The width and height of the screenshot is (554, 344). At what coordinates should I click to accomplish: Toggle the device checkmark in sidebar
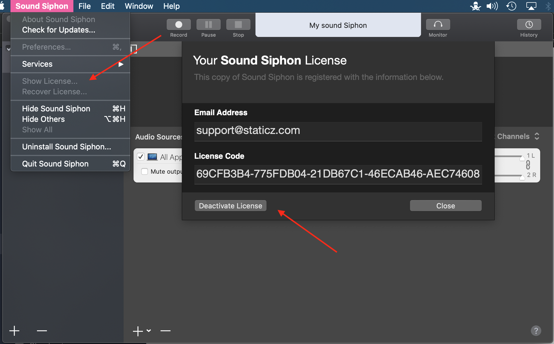tap(9, 49)
